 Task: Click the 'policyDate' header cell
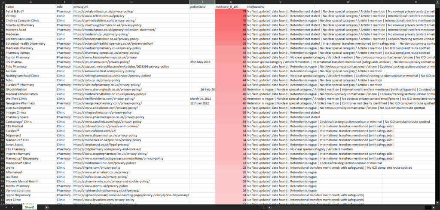tap(202, 6)
